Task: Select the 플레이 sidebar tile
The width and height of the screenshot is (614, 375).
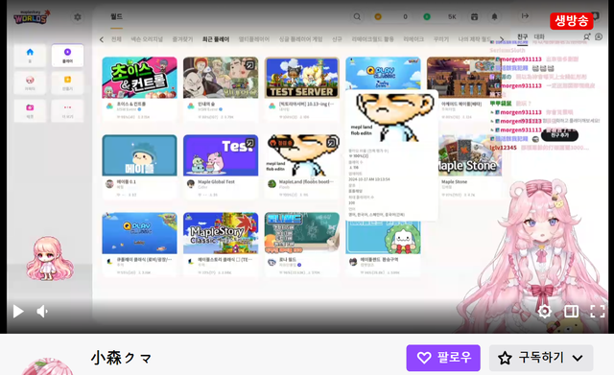Action: pyautogui.click(x=67, y=56)
